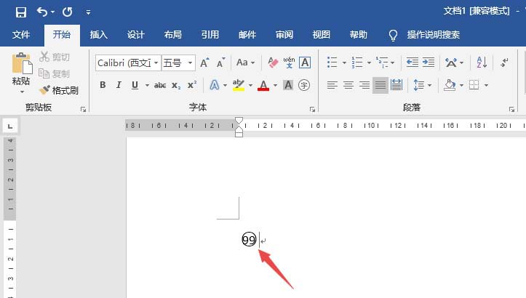
Task: Activate 格式刷 (Format Painter)
Action: tap(59, 90)
